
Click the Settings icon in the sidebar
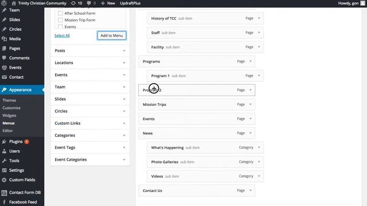[x=4, y=171]
